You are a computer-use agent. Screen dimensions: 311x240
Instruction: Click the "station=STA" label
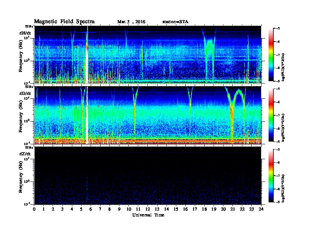175,22
